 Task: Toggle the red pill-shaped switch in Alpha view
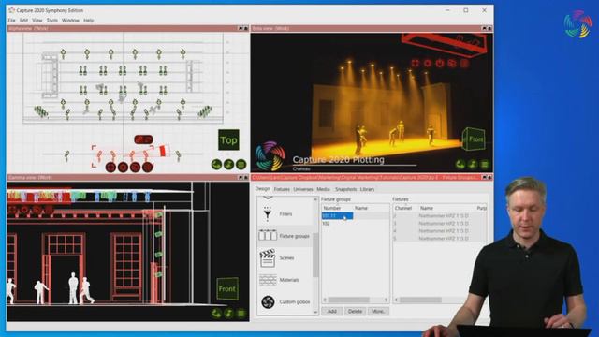(x=143, y=139)
